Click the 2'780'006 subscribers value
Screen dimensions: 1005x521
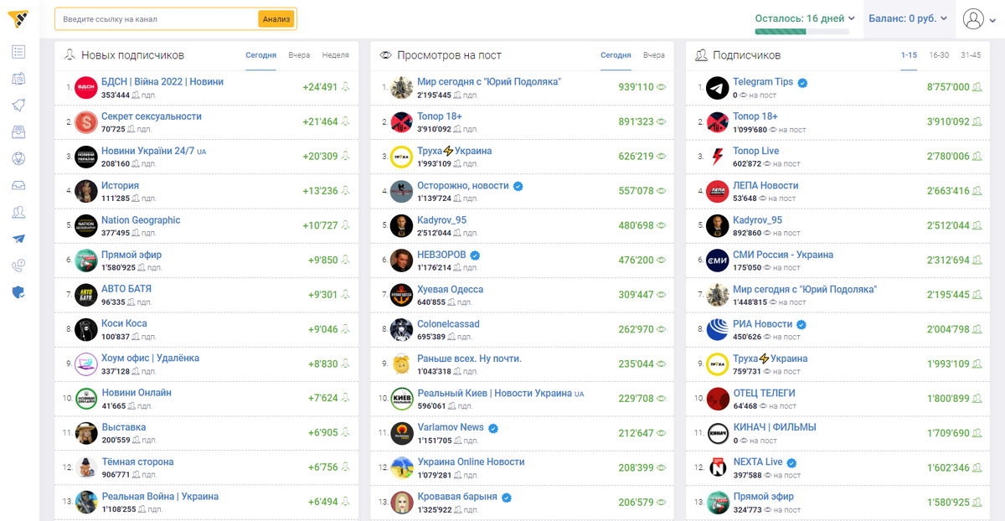[x=948, y=157]
